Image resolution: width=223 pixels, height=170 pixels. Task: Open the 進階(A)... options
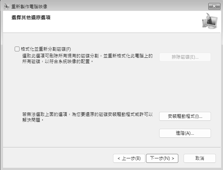click(185, 133)
